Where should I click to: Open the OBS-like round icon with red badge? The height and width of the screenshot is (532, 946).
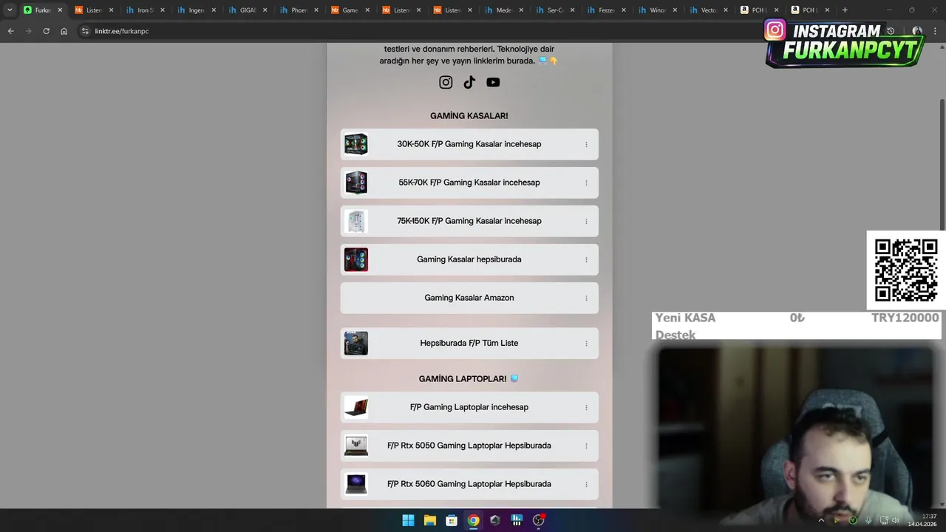pos(539,520)
